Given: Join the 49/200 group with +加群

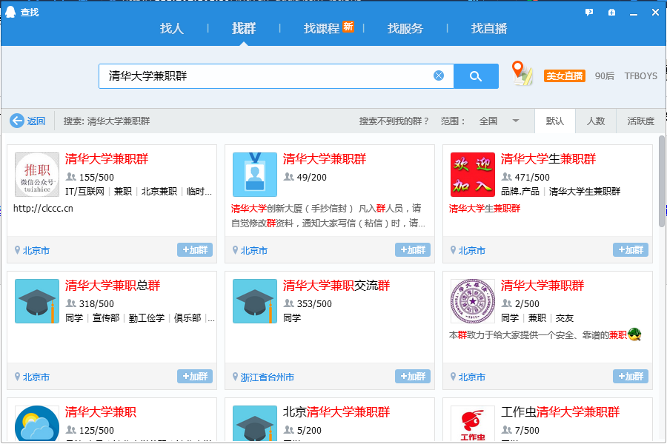Looking at the screenshot, I should click(x=413, y=250).
